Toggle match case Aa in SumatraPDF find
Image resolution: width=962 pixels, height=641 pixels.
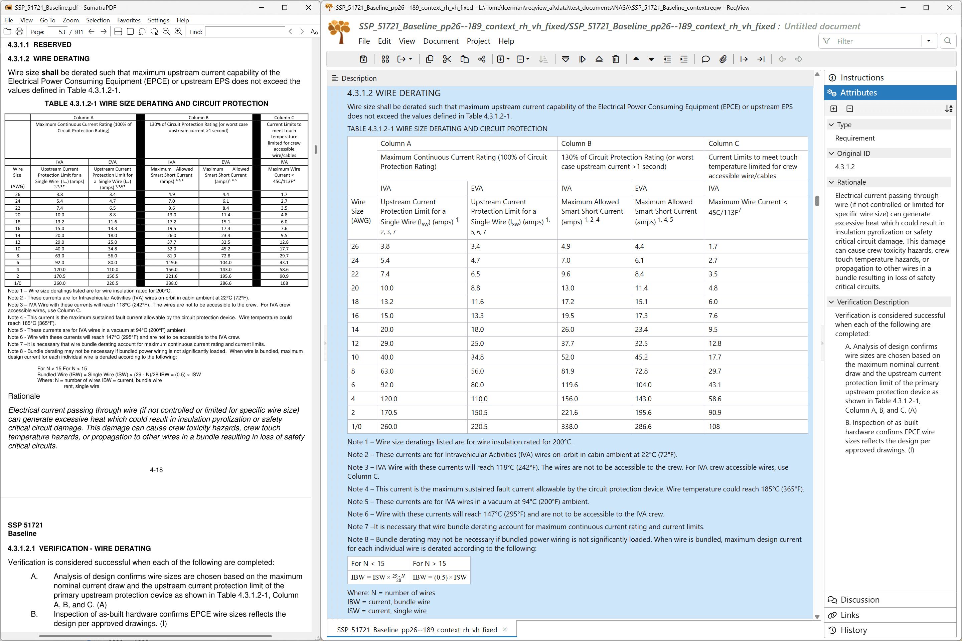(x=314, y=31)
